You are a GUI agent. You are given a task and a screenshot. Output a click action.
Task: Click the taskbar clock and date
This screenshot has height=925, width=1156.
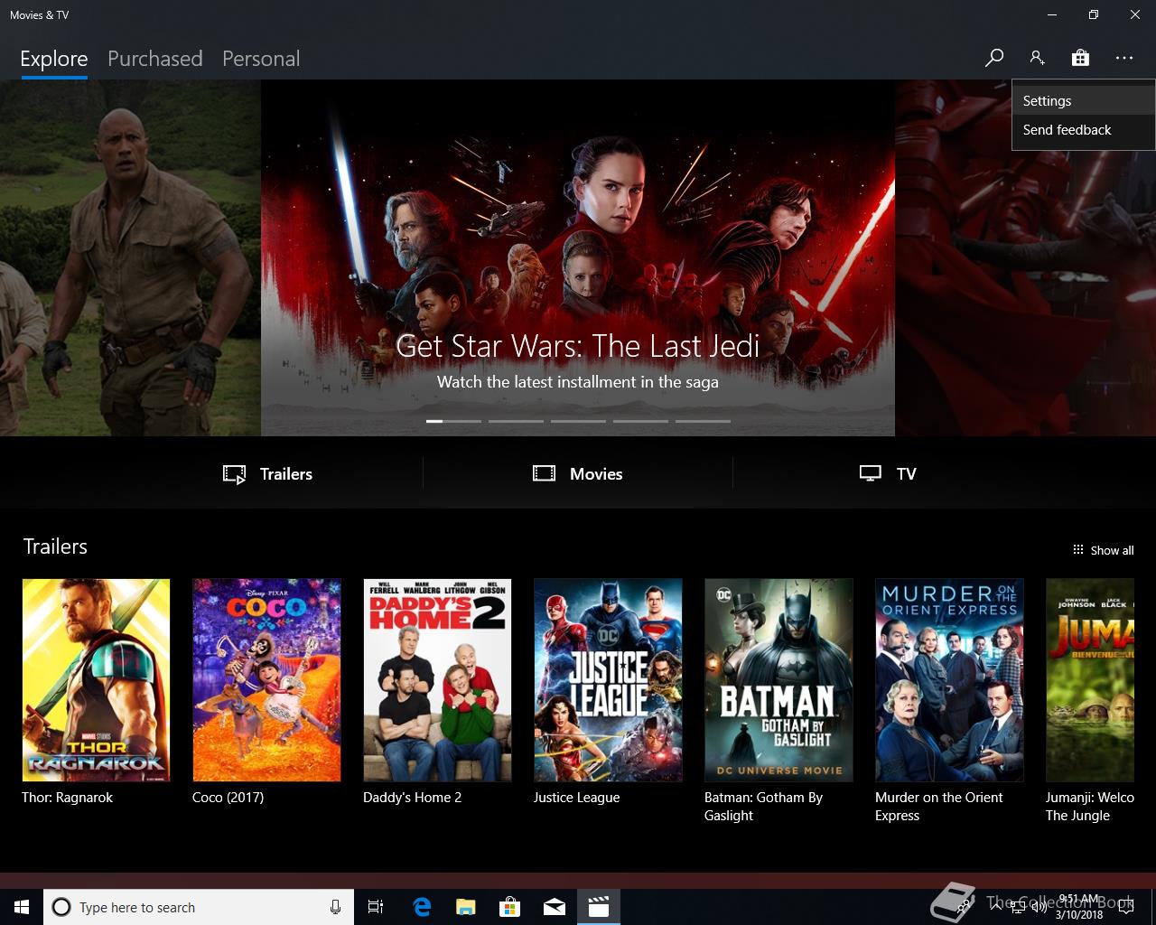click(1079, 907)
